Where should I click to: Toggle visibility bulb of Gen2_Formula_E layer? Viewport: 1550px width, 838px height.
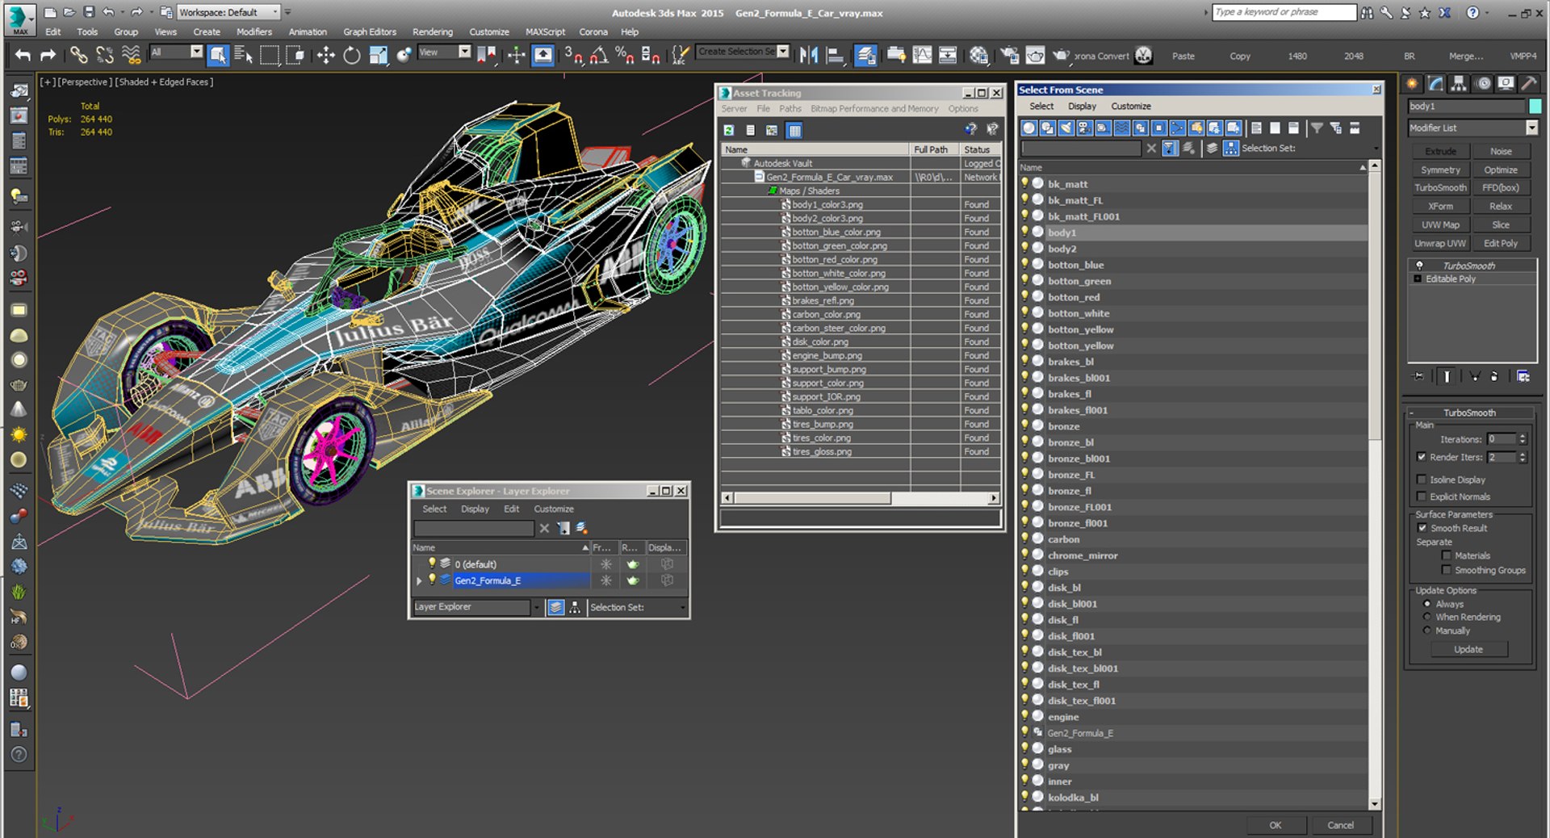[432, 580]
